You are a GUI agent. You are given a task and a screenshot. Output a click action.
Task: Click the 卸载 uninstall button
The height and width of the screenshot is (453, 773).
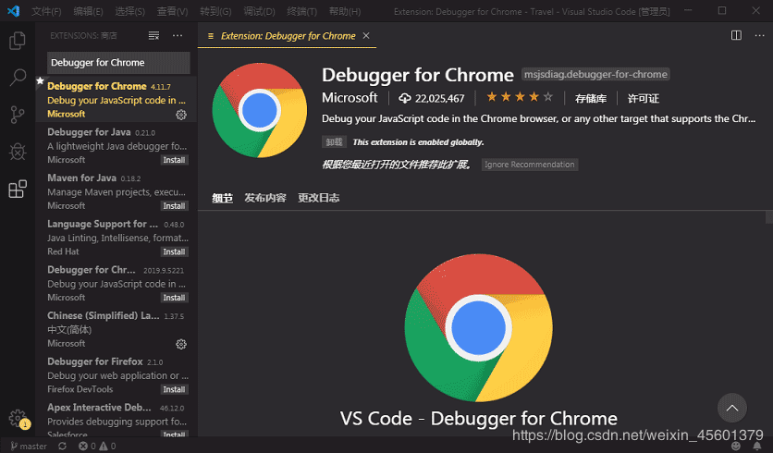[334, 142]
